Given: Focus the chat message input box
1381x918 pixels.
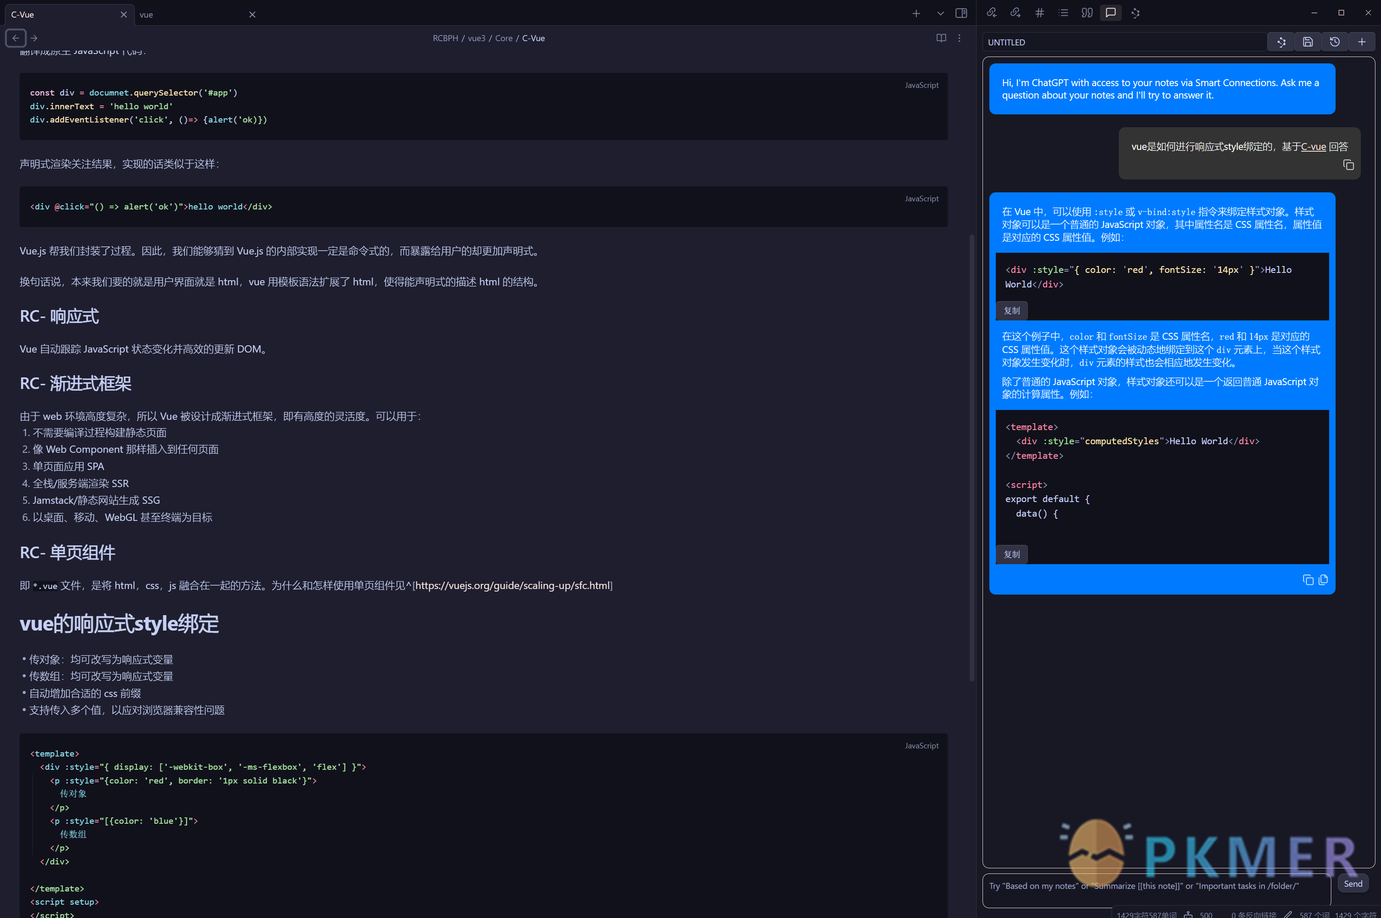Looking at the screenshot, I should click(x=1157, y=891).
